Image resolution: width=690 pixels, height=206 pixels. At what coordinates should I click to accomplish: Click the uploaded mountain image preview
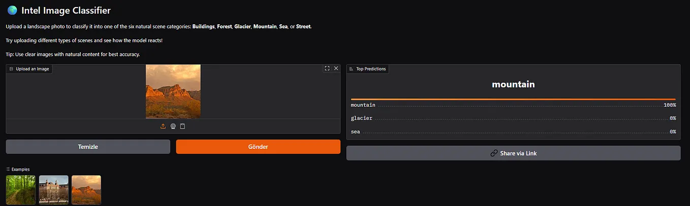point(173,92)
